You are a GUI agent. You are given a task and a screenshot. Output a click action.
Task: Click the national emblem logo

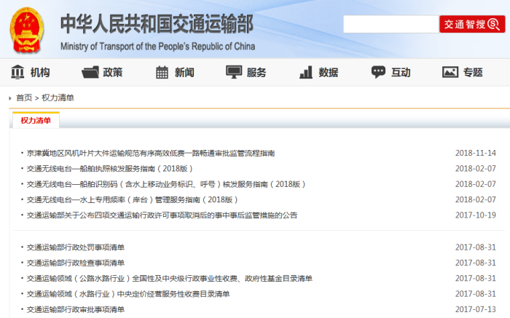(27, 30)
